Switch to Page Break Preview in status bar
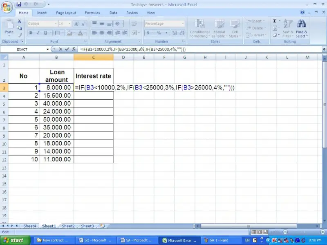Viewport: 327px width, 245px height. [x=265, y=232]
